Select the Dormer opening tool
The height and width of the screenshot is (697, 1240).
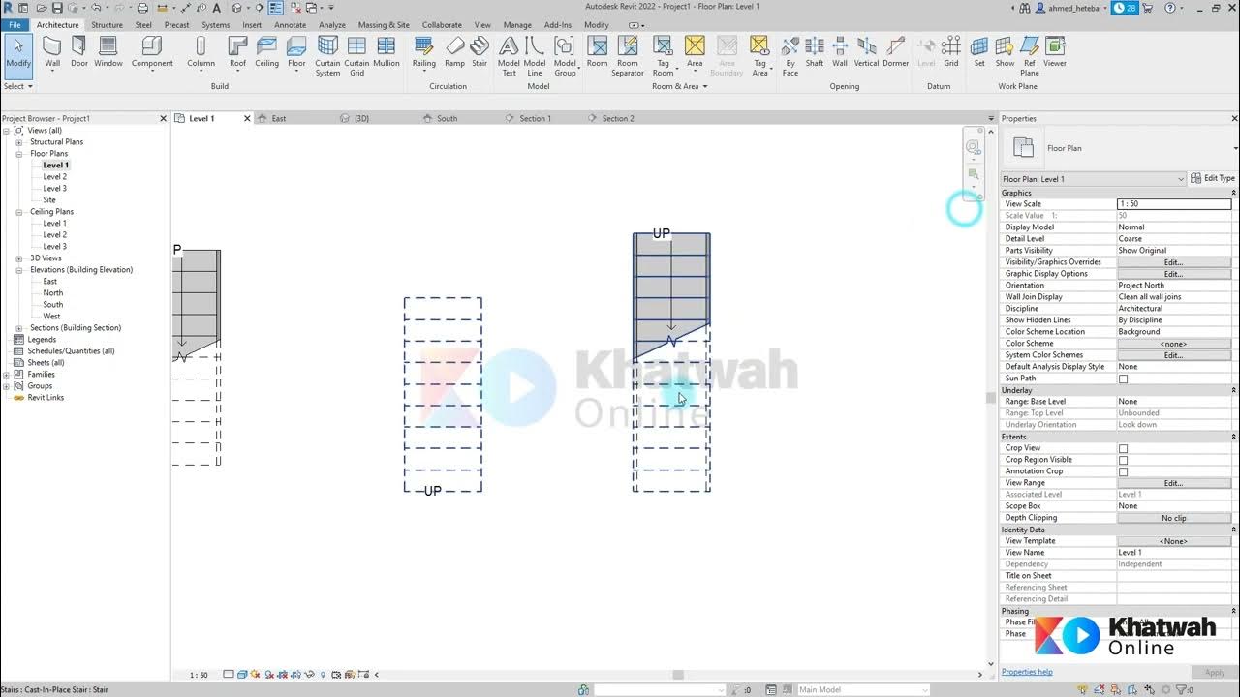pos(896,52)
